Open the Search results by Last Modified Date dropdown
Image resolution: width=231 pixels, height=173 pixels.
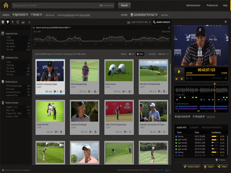pos(53,27)
